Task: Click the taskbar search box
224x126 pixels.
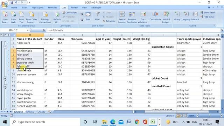Action: coord(45,122)
